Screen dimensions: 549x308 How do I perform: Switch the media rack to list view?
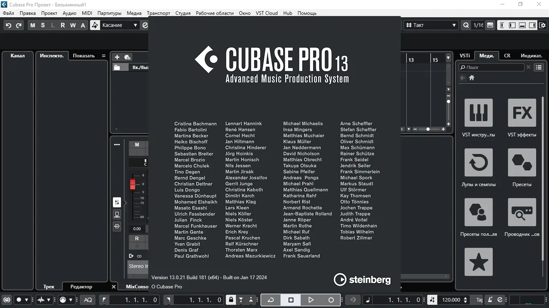(x=539, y=67)
